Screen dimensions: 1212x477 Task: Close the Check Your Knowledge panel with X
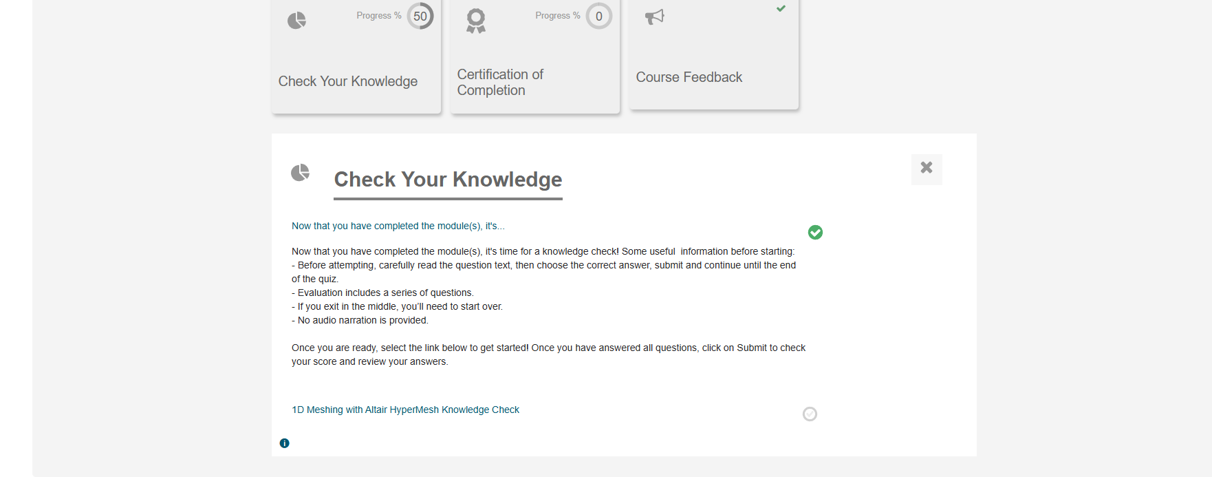click(927, 169)
